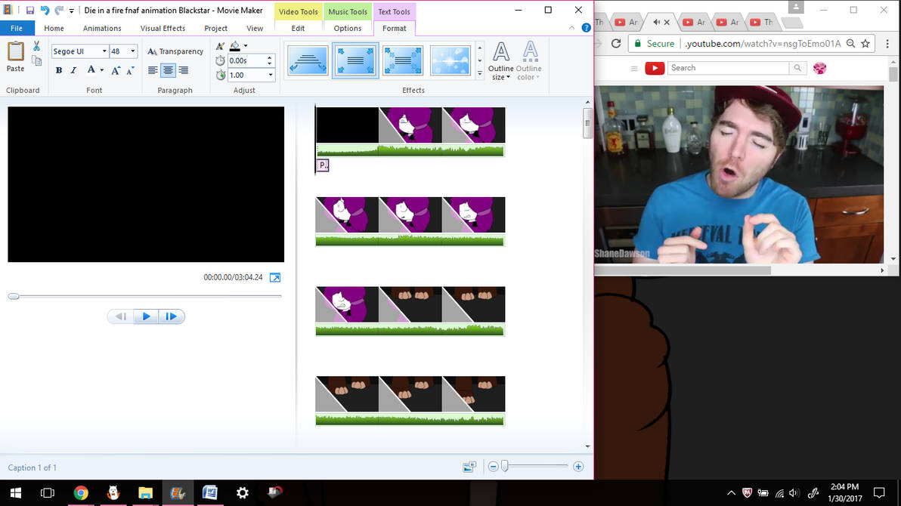901x506 pixels.
Task: Expand the Effects gallery More arrow
Action: click(x=480, y=73)
